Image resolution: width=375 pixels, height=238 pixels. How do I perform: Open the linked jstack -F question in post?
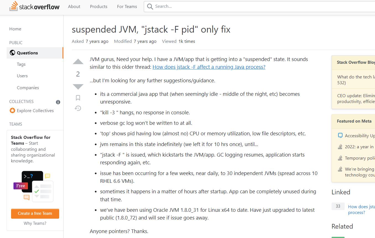[209, 67]
